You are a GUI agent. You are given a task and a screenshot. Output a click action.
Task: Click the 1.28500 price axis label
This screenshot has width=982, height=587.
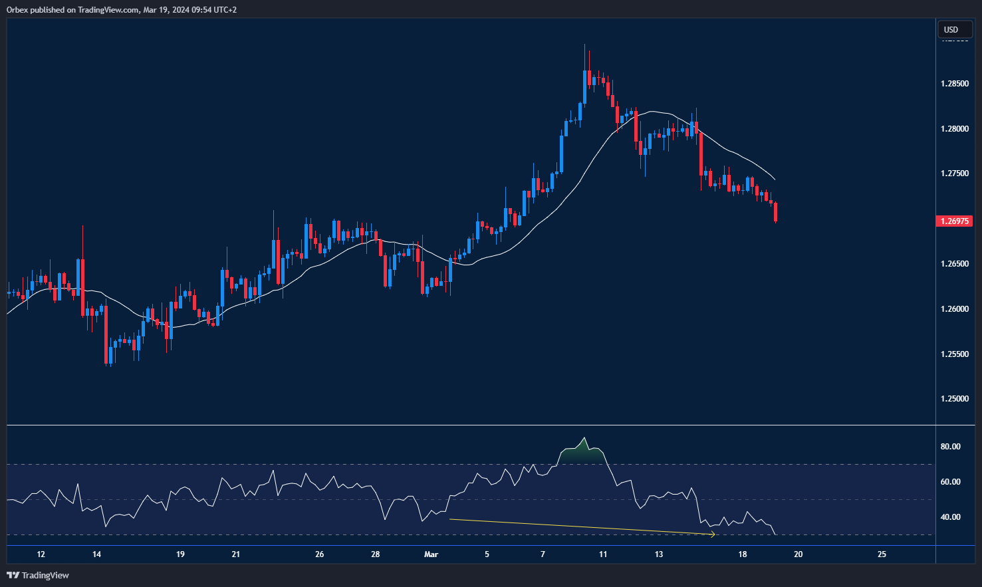click(x=954, y=84)
